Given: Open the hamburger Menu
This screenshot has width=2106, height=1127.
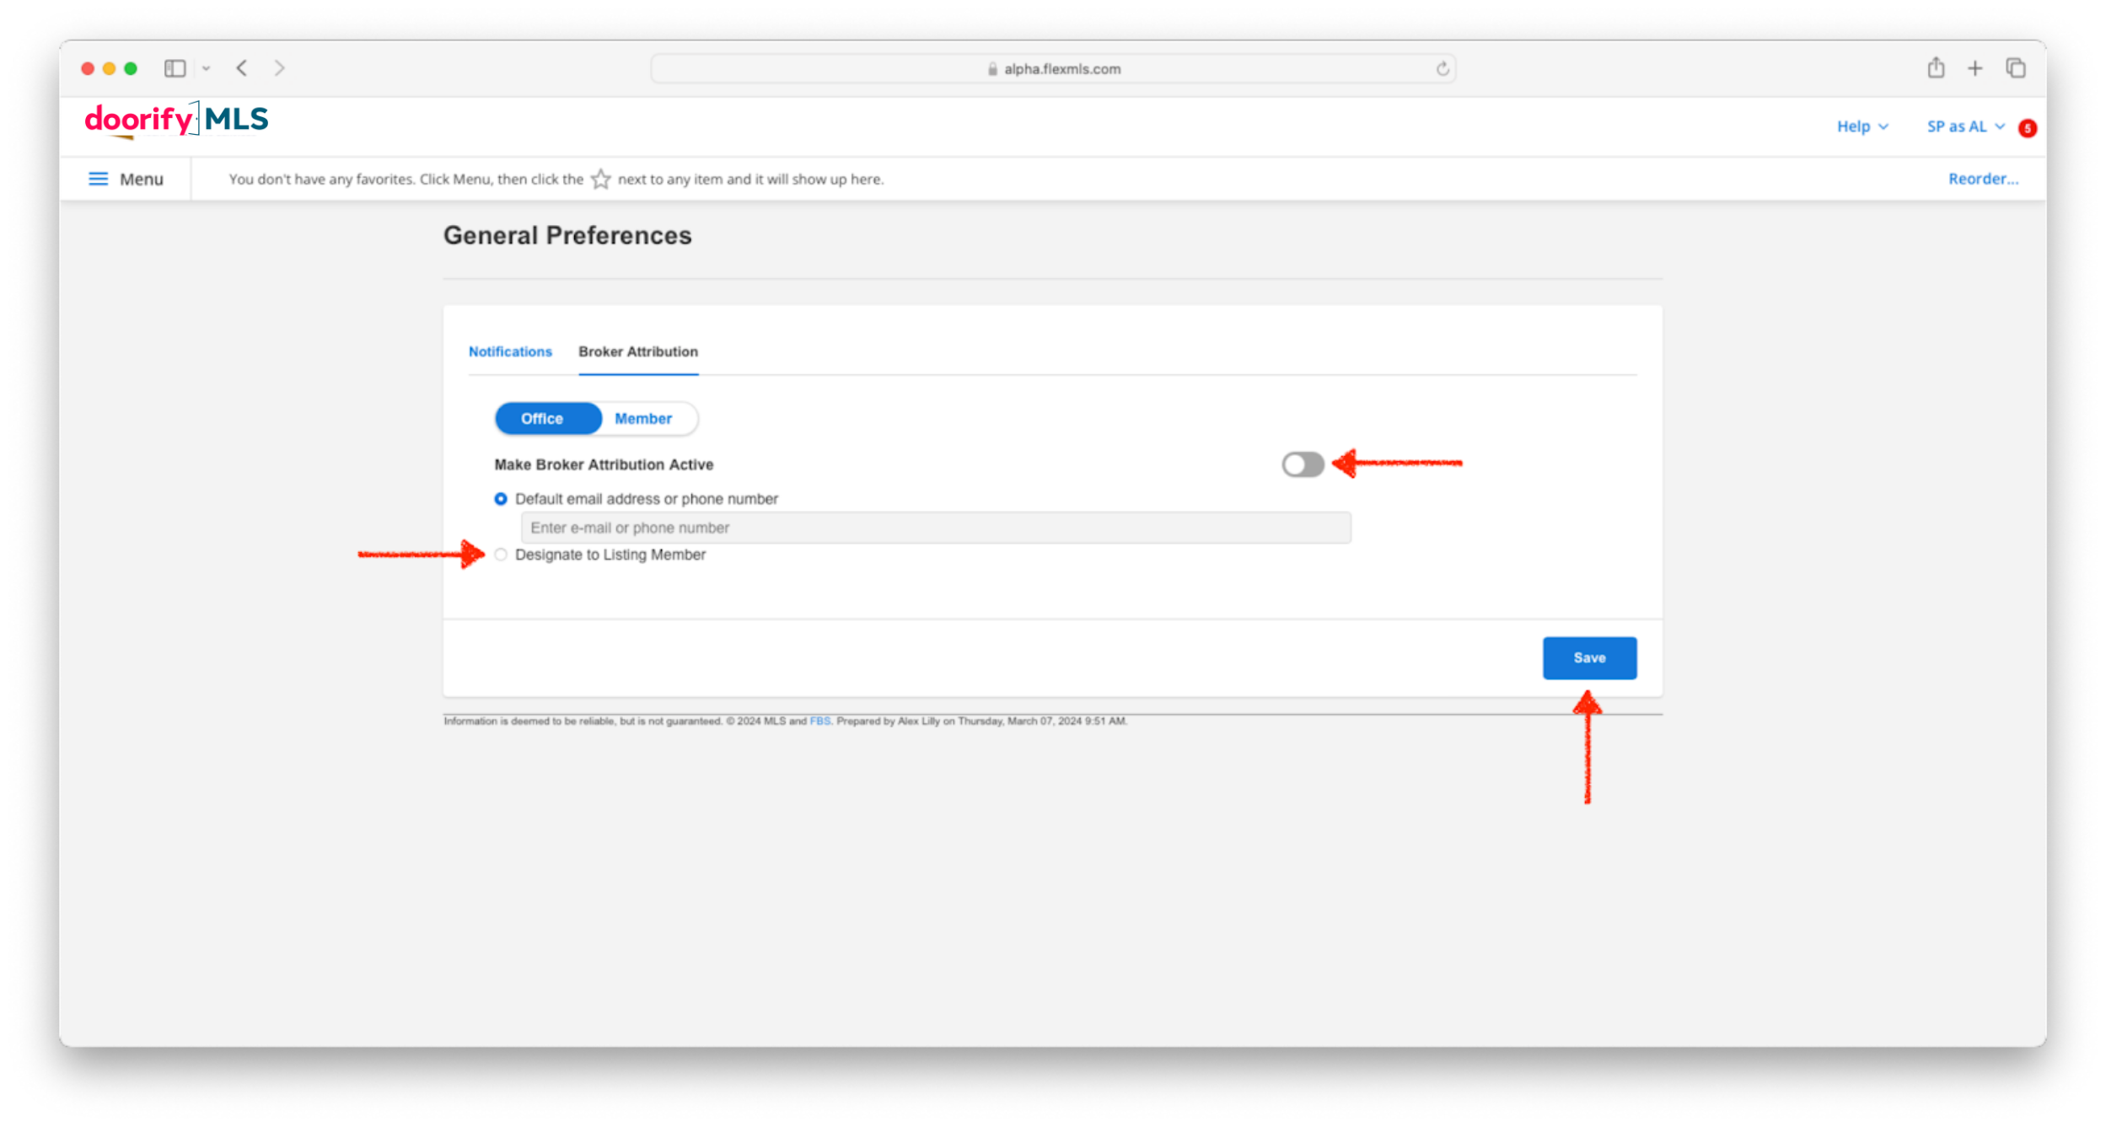Looking at the screenshot, I should pos(126,179).
